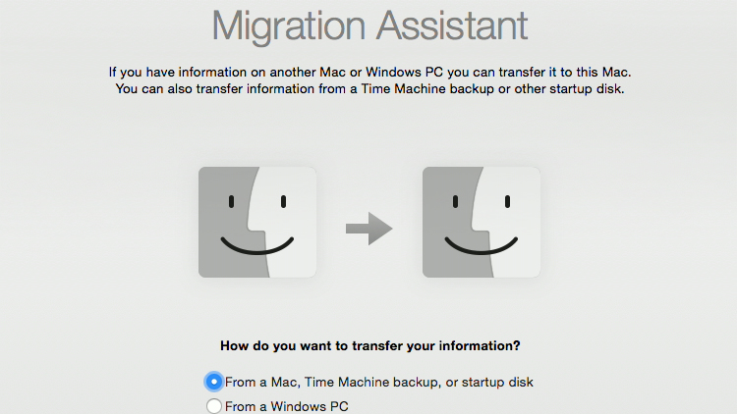
Task: Click the "If you have information on another Mac" line
Action: [x=369, y=73]
